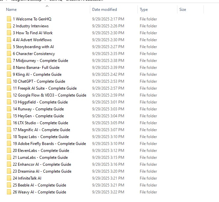Select "26 Weavy AI - Complete Guide" name

[x=40, y=192]
